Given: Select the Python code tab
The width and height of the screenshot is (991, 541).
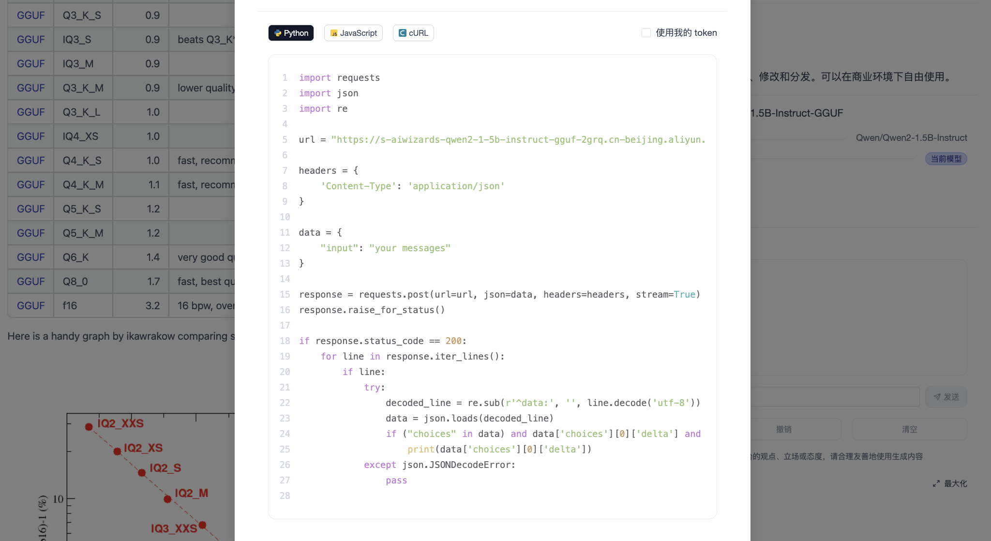Looking at the screenshot, I should [291, 33].
